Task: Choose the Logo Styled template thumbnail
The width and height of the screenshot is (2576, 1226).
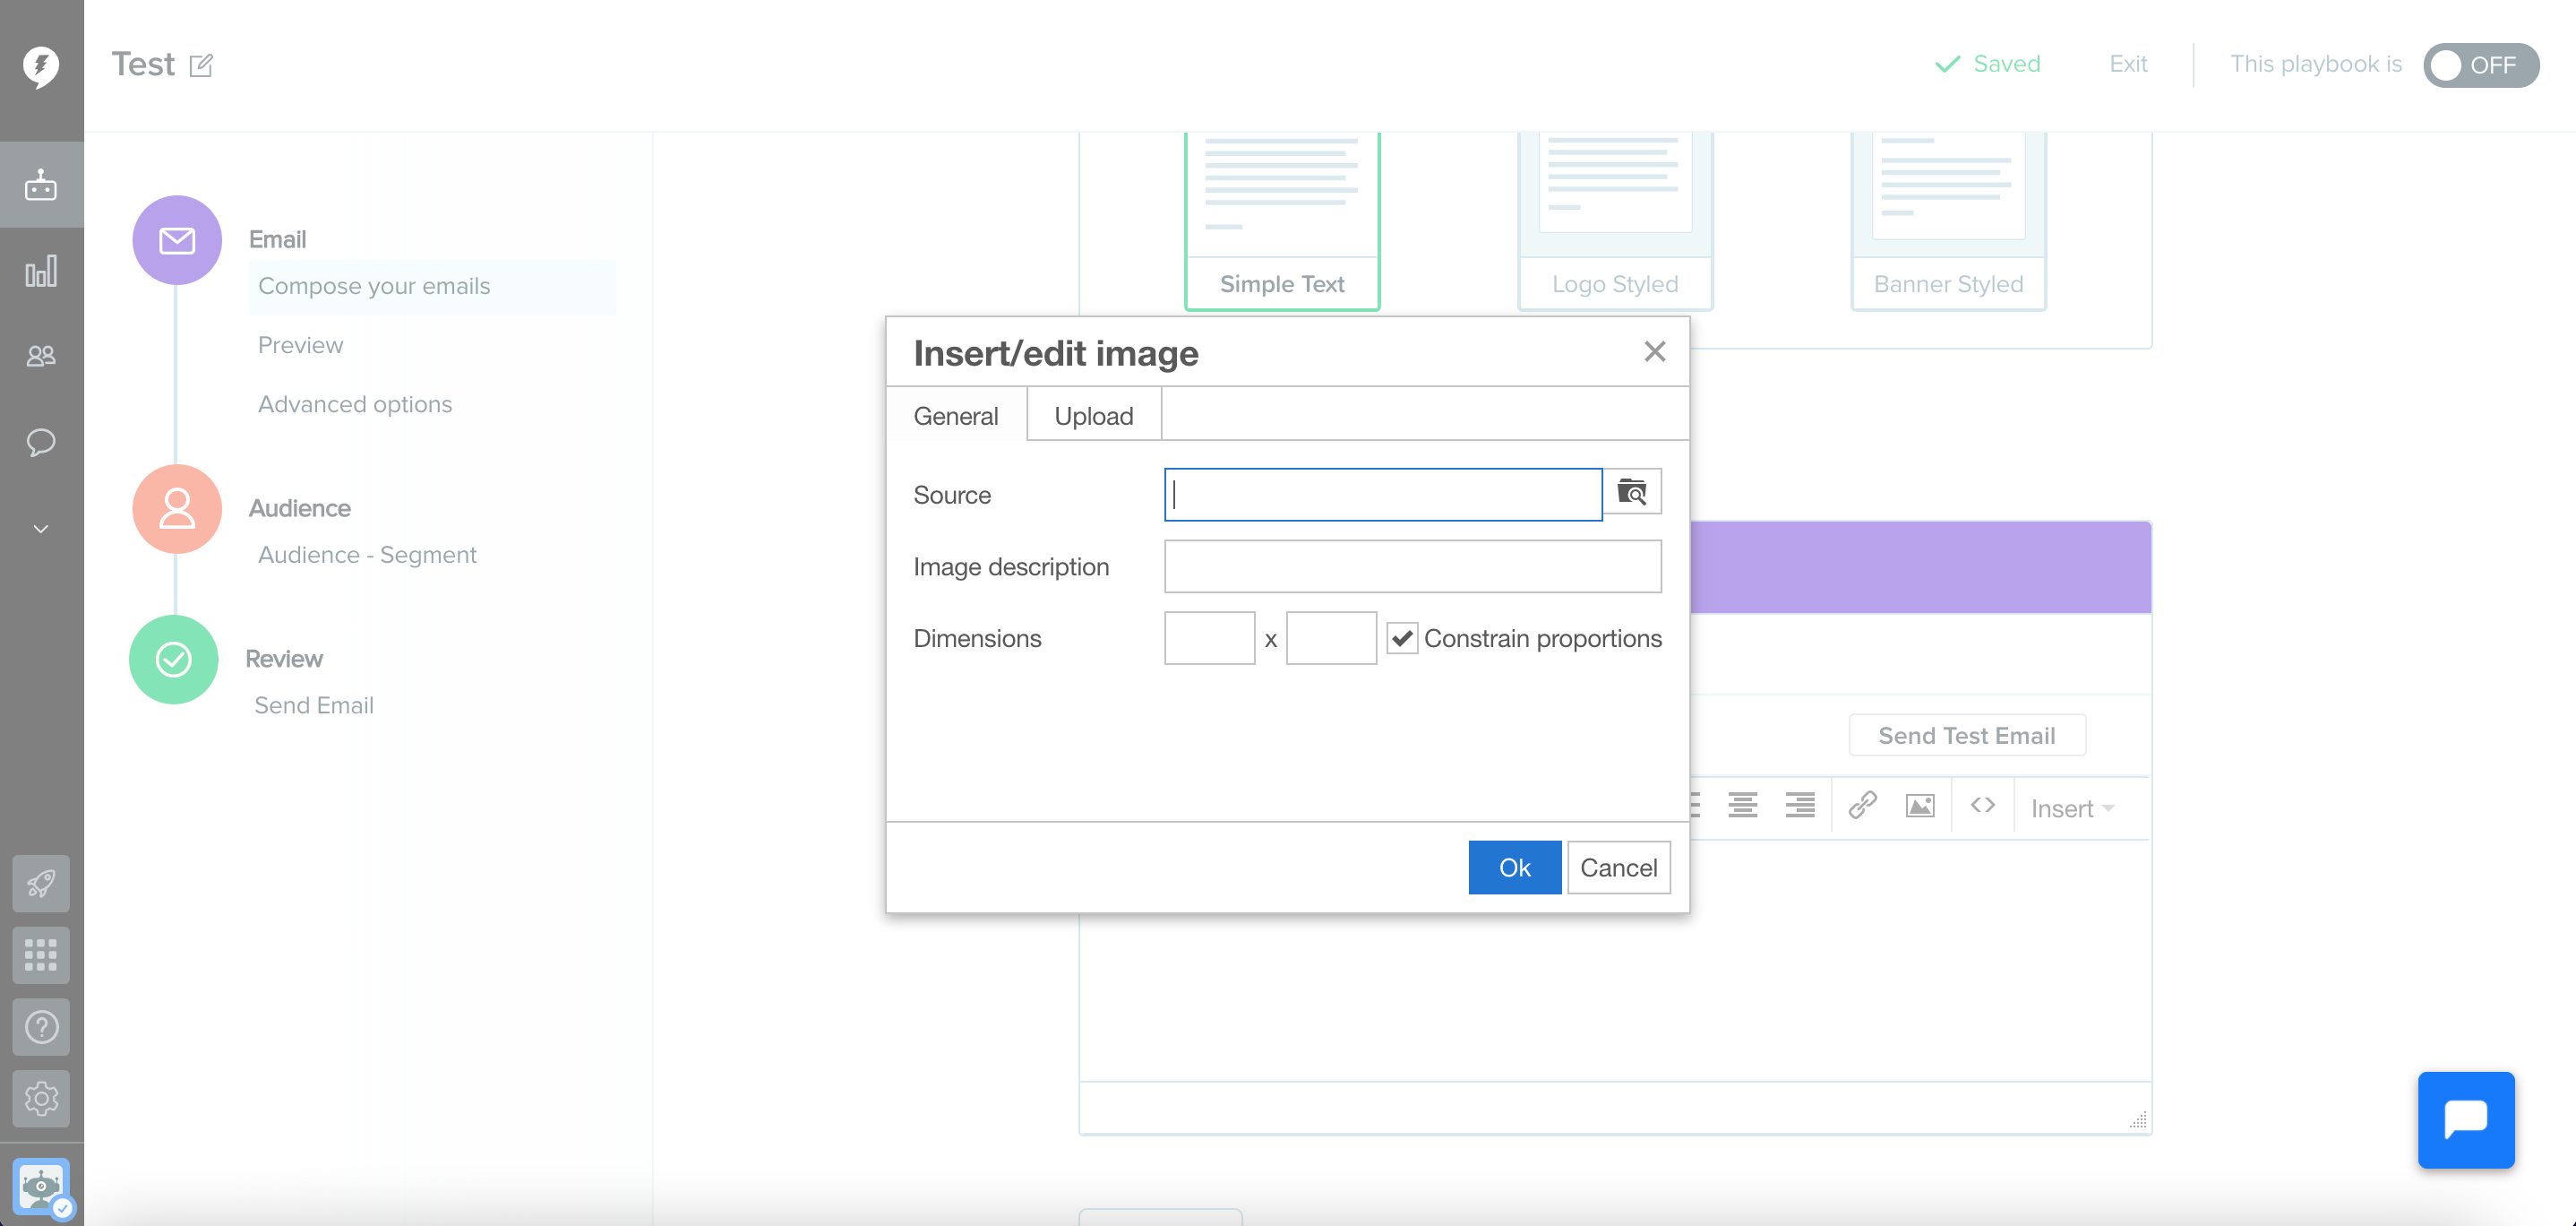Action: tap(1615, 220)
